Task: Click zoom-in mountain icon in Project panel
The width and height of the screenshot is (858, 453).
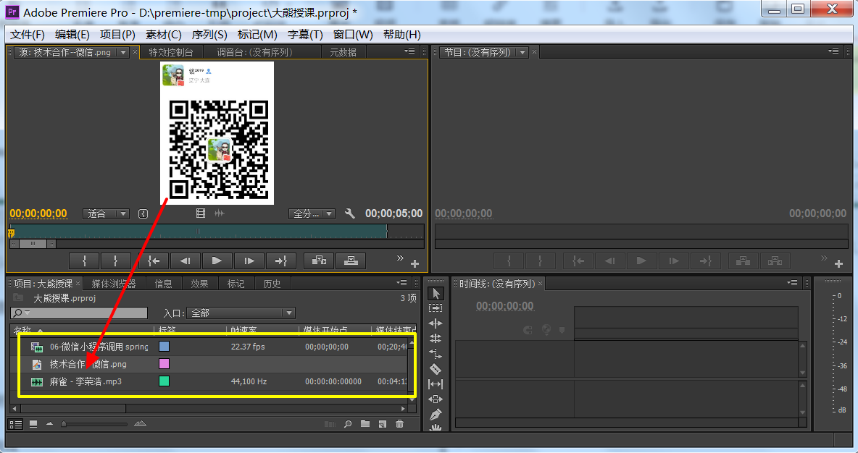Action: [140, 423]
